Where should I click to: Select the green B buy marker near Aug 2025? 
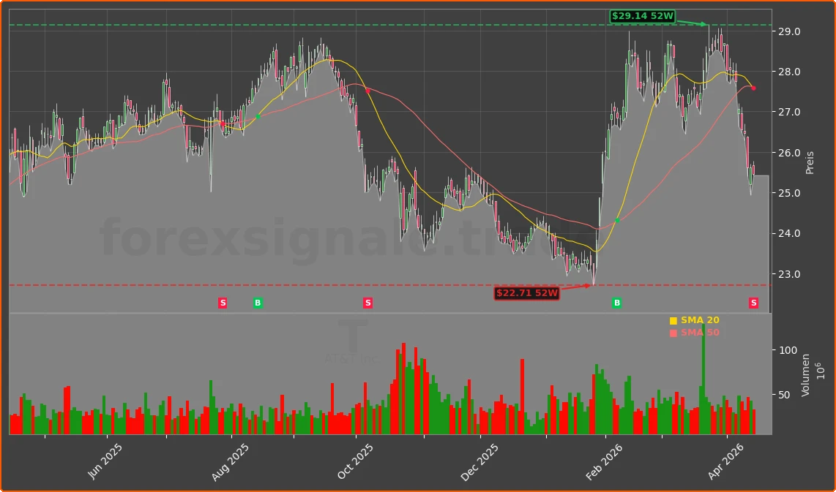258,303
